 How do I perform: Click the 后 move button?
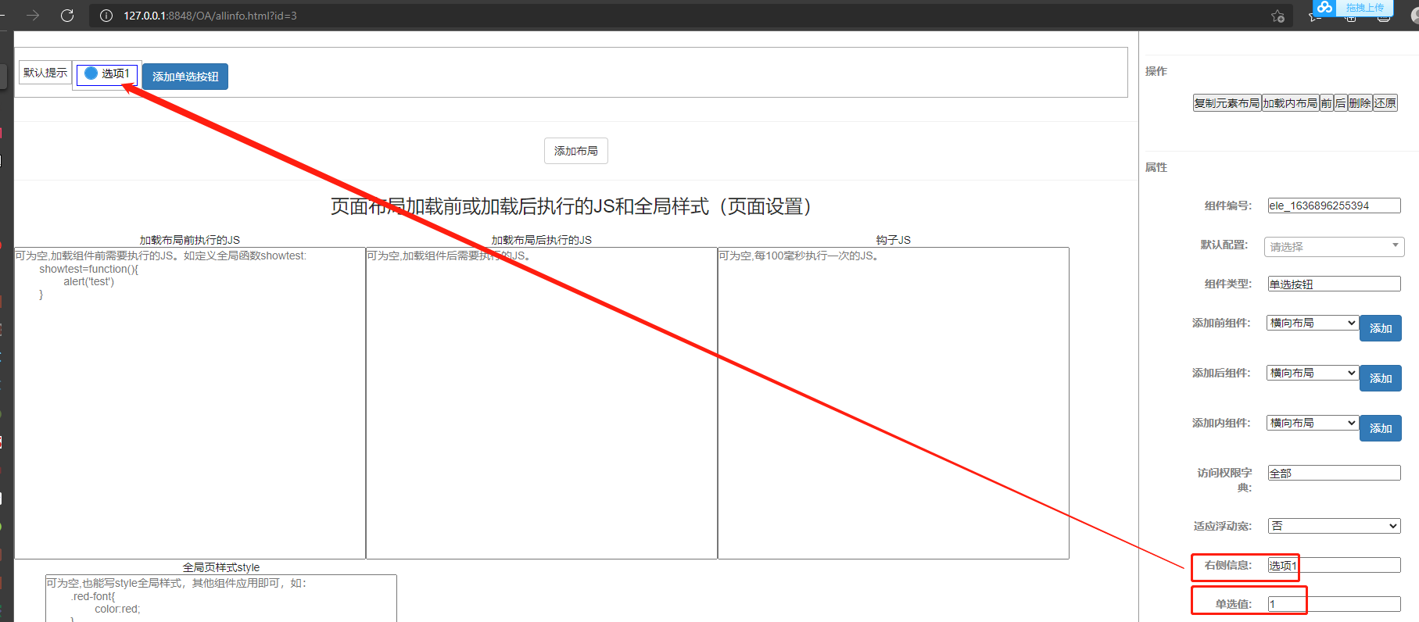point(1340,103)
